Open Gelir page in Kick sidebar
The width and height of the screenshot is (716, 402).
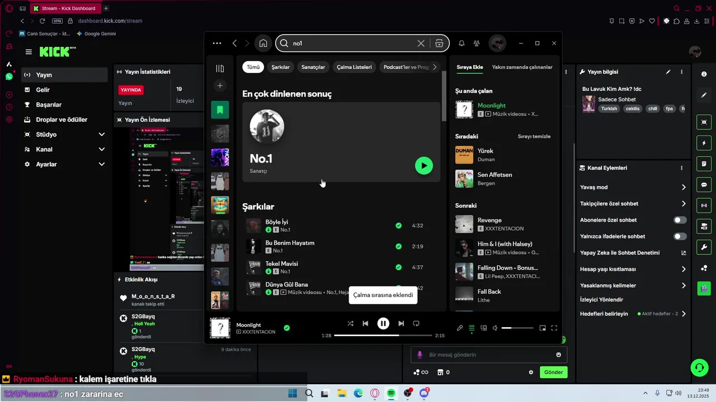pos(64,90)
